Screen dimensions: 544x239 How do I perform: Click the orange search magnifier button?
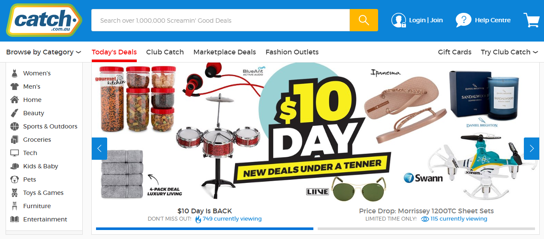coord(364,20)
